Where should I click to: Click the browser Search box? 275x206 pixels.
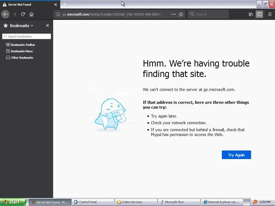coord(208,14)
